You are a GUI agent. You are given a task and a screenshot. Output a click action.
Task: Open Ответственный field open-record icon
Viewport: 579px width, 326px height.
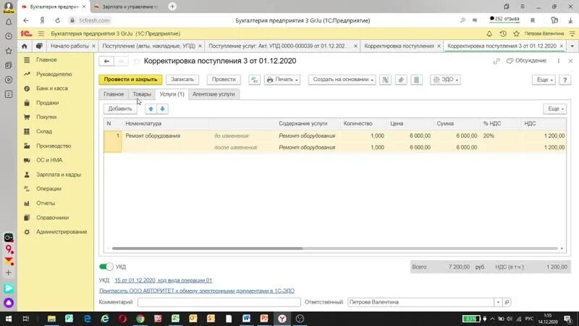pyautogui.click(x=507, y=302)
